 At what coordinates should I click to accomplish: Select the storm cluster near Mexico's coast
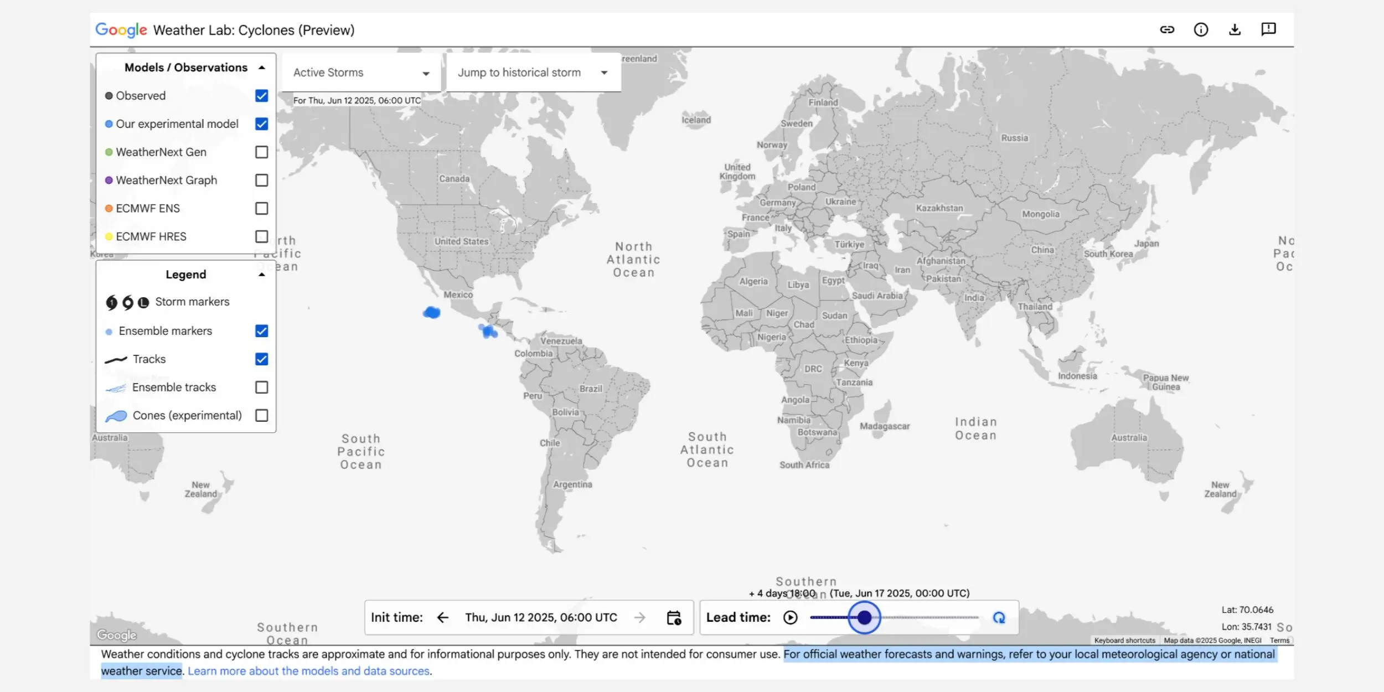[x=432, y=312]
